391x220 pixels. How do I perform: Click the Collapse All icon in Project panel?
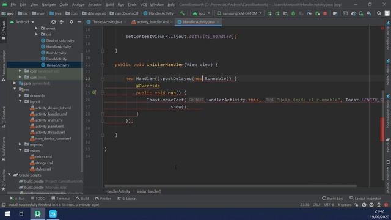click(x=61, y=22)
